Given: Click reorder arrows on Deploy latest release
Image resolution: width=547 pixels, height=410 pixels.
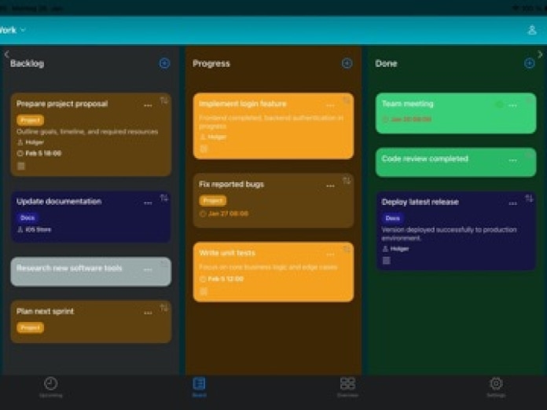Looking at the screenshot, I should coord(529,199).
